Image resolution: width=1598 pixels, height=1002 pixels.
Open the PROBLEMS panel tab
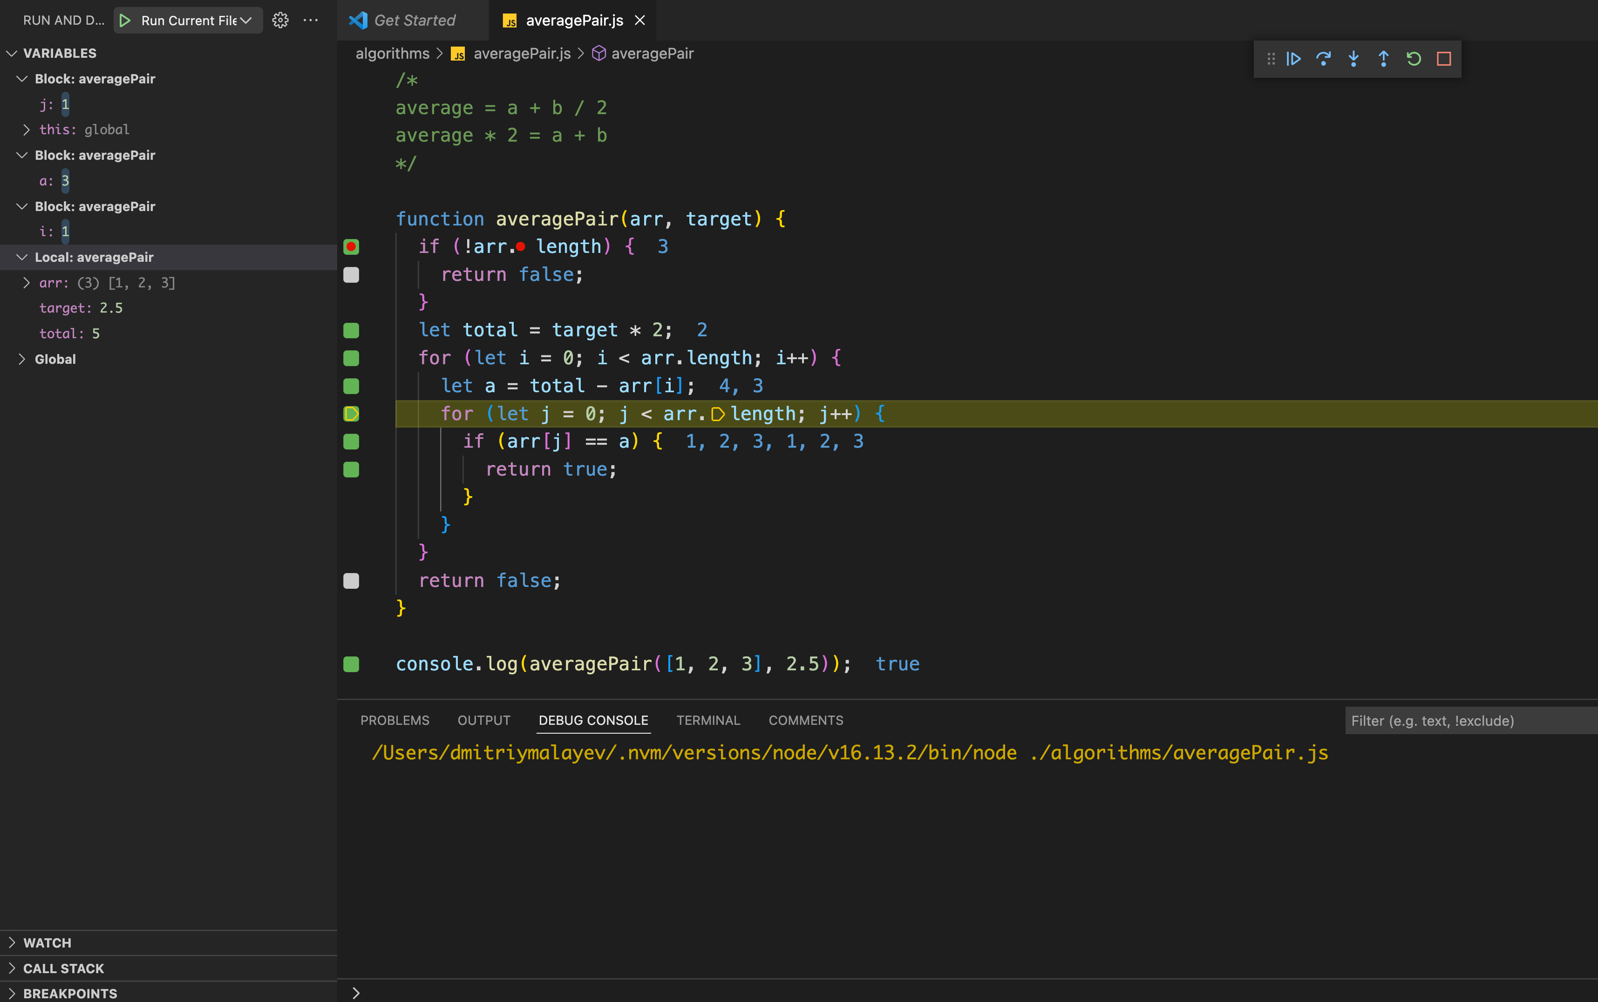click(x=395, y=720)
